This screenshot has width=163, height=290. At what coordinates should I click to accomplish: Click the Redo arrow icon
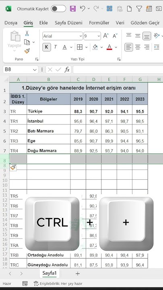pyautogui.click(x=96, y=8)
